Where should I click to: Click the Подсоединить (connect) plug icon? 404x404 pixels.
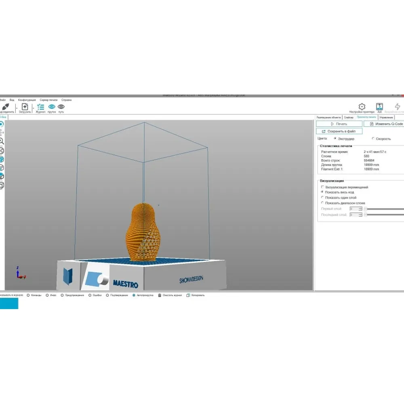click(x=5, y=106)
